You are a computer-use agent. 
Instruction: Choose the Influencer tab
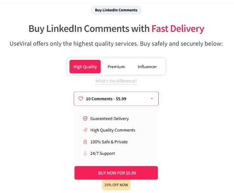(x=147, y=67)
